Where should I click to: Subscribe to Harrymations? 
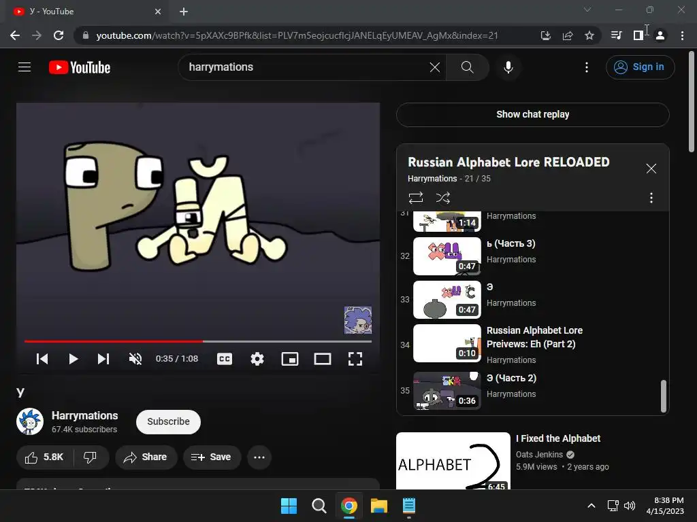tap(168, 421)
